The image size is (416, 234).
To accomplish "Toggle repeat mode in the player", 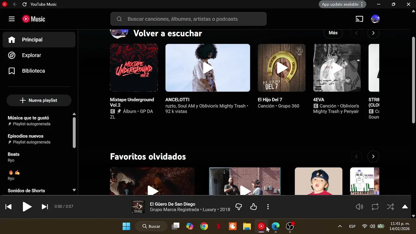I will (x=375, y=207).
